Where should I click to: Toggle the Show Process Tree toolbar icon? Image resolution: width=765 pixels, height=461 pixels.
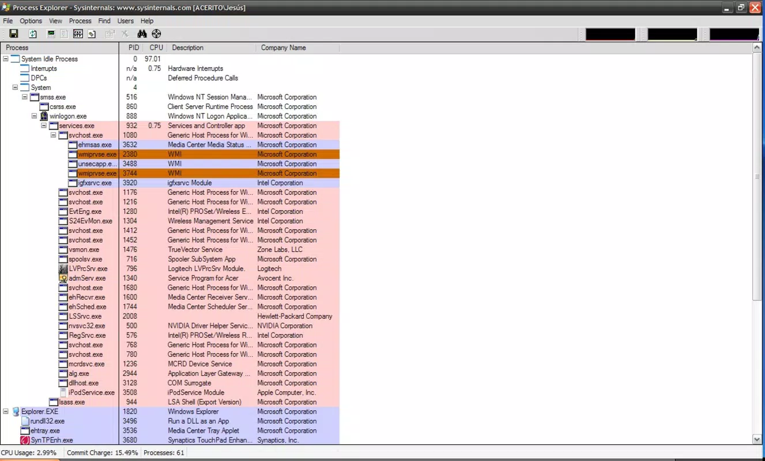(64, 34)
